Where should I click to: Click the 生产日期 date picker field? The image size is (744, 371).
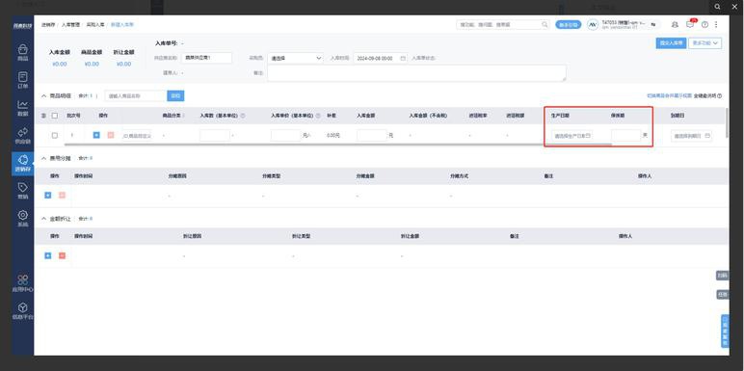[571, 136]
